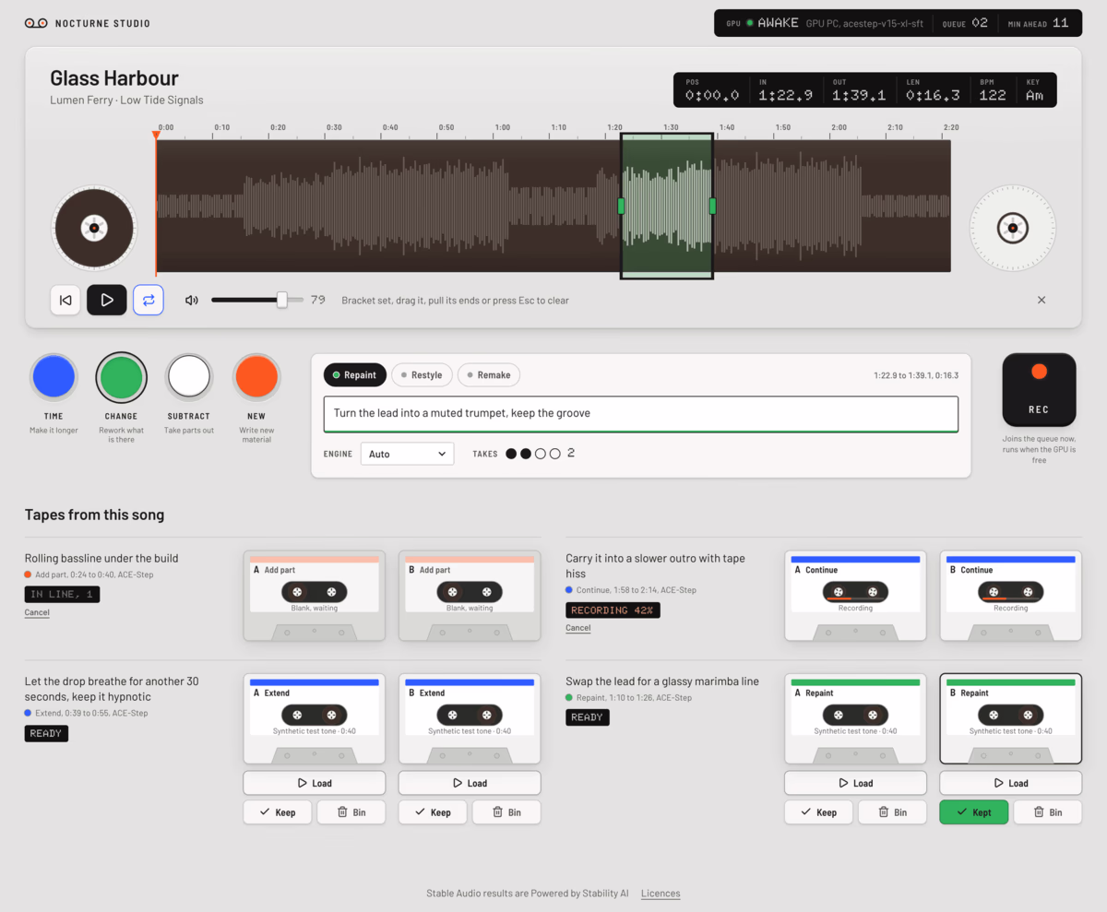Image resolution: width=1107 pixels, height=912 pixels.
Task: Click the orange playhead marker
Action: click(x=156, y=136)
